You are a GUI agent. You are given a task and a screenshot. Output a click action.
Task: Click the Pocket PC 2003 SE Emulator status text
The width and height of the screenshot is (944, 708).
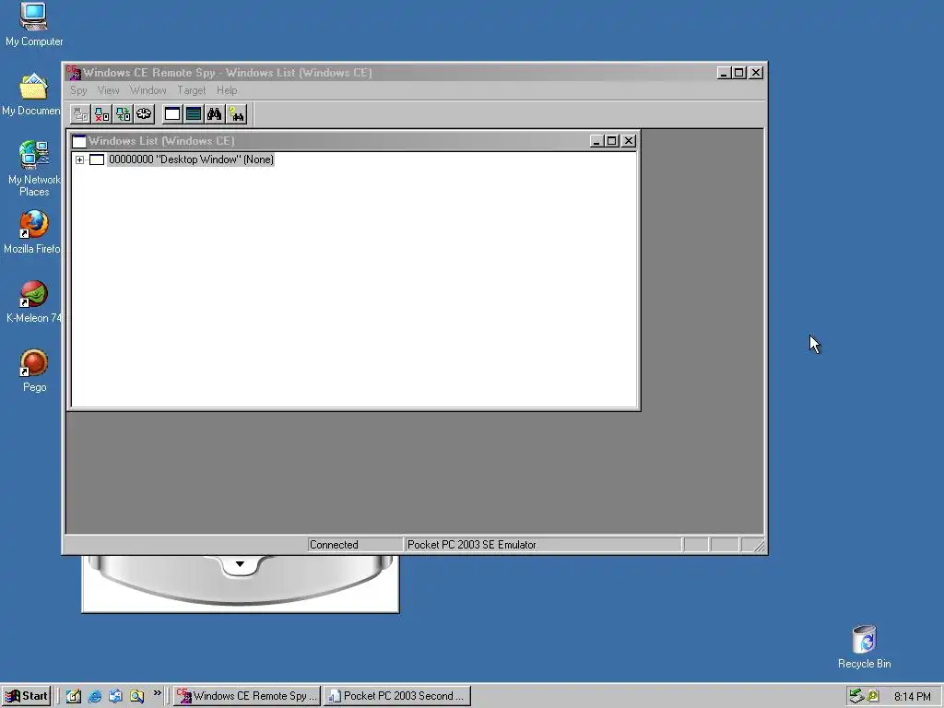click(x=471, y=545)
